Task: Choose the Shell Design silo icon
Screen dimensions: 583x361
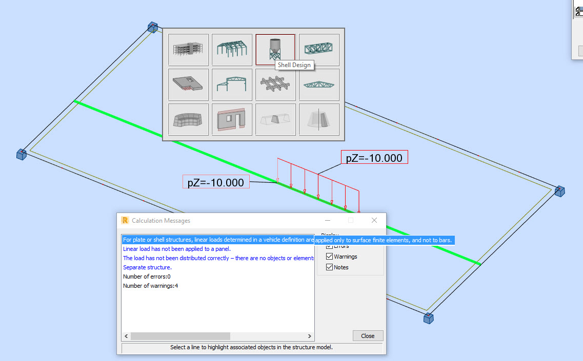Action: tap(275, 48)
